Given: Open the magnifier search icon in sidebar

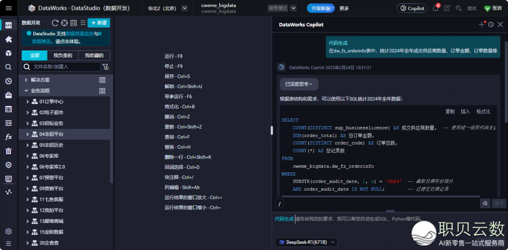Looking at the screenshot, I should 9,67.
